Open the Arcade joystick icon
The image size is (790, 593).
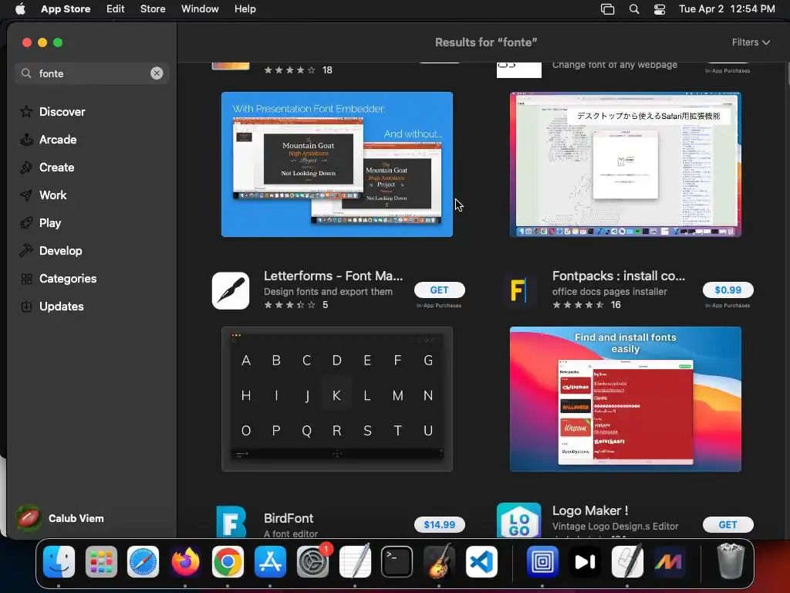26,139
